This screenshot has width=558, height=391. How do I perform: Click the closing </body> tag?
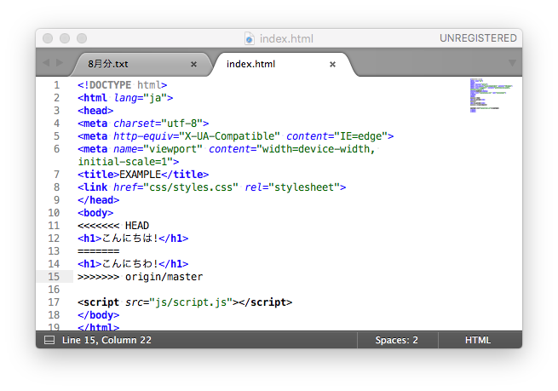tap(98, 315)
